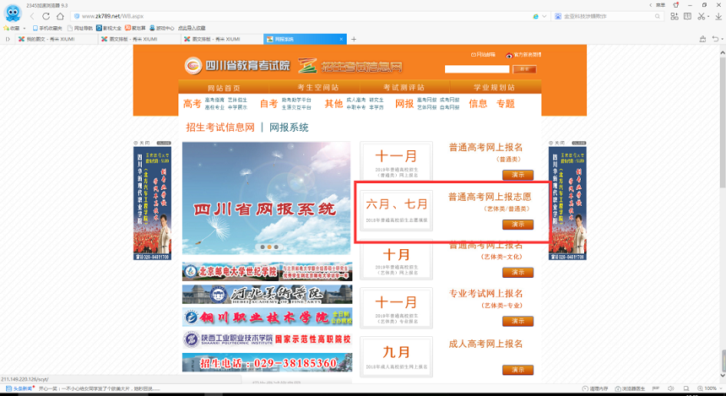Screen dimensions: 726x396
Task: Reload the page with the refresh icon
Action: pos(46,16)
